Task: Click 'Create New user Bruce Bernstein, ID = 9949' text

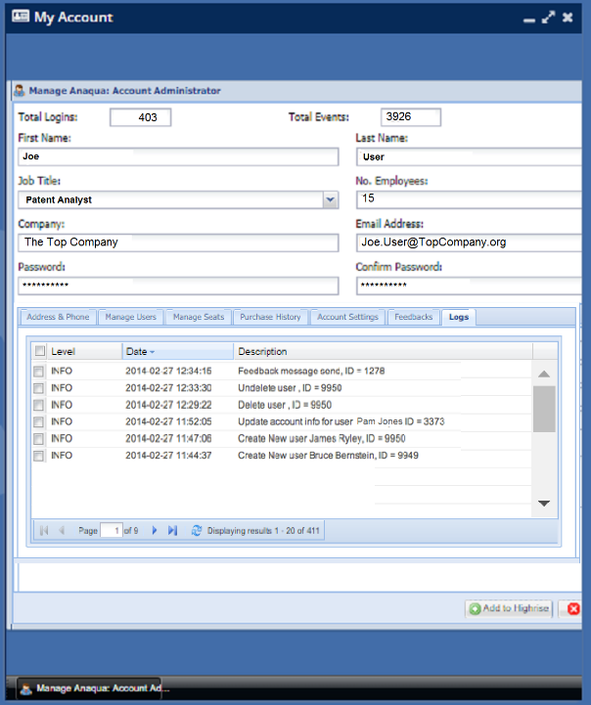Action: 329,456
